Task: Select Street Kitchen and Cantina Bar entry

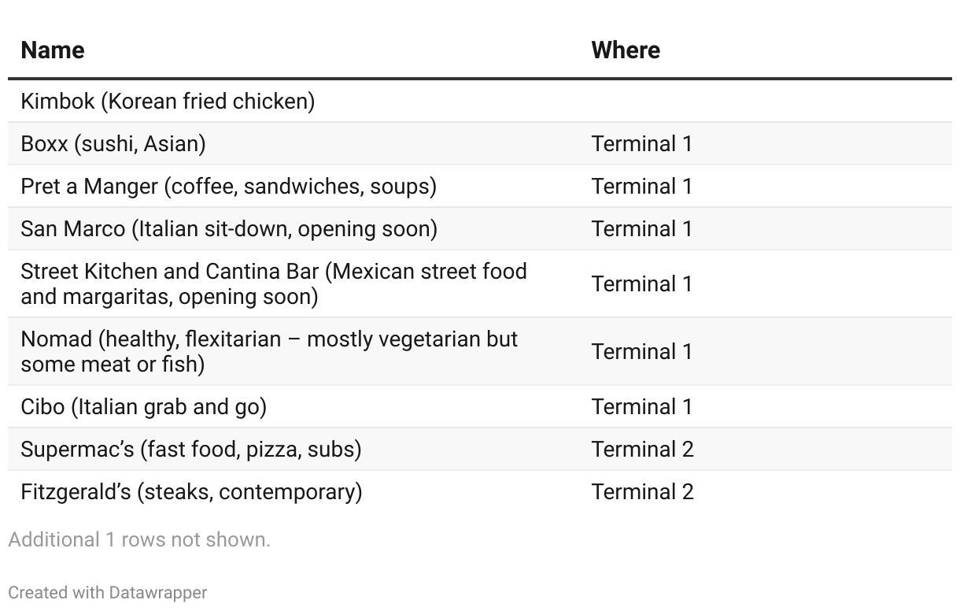Action: click(x=274, y=283)
